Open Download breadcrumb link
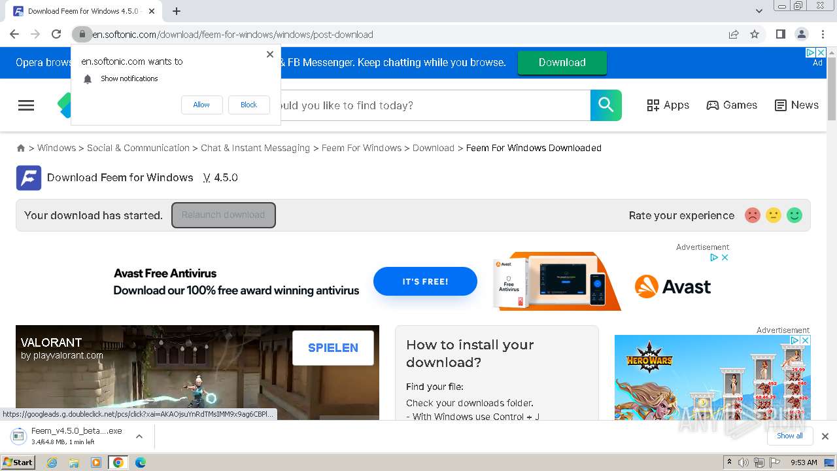 tap(434, 148)
